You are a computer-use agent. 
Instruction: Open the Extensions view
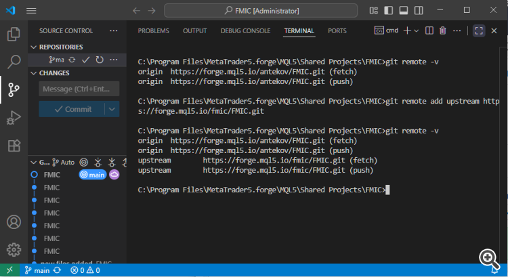14,146
